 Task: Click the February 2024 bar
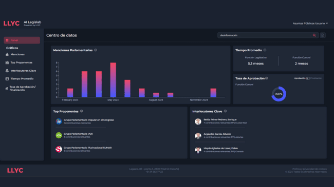pos(70,93)
